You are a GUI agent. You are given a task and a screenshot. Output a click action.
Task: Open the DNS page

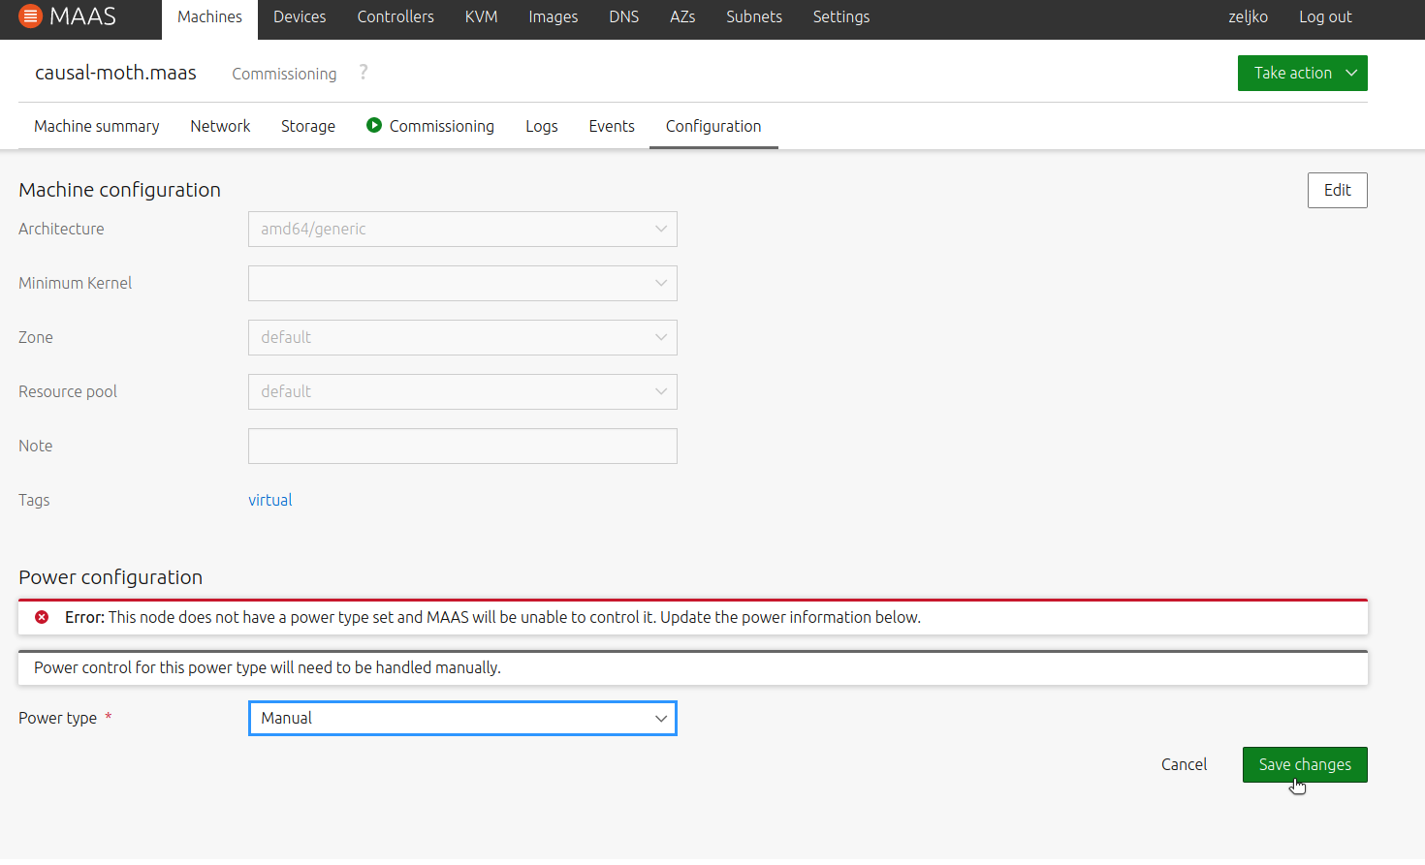pos(623,17)
